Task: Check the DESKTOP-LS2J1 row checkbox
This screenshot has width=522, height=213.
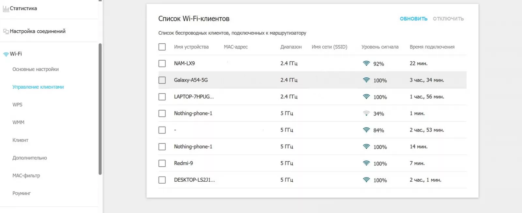Action: [162, 180]
